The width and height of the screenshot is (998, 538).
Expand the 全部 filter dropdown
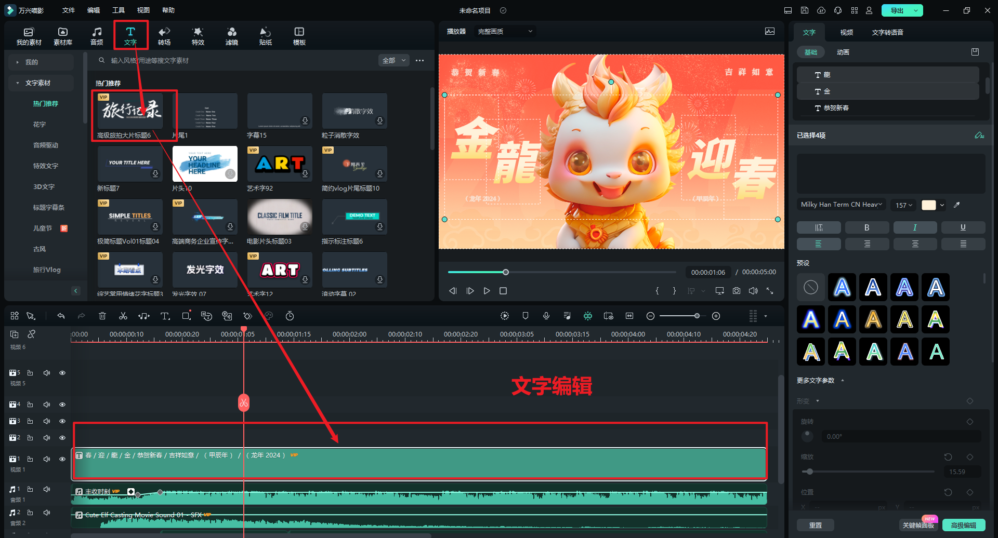pos(393,61)
